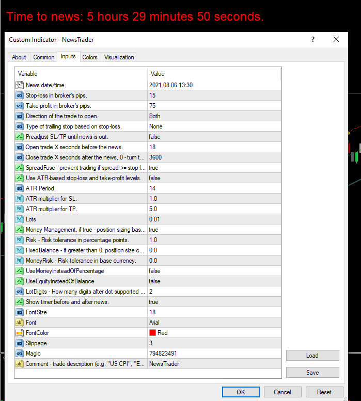Click the help question mark in the title bar
The width and height of the screenshot is (361, 401).
coord(312,39)
